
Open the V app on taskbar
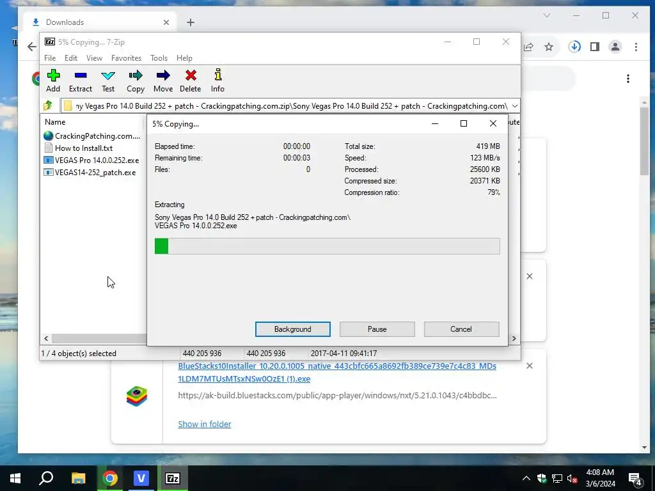(x=141, y=478)
